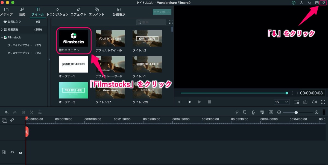Screen dimensions: 328x165
Task: Open the トランジション tab
Action: [x=57, y=12]
